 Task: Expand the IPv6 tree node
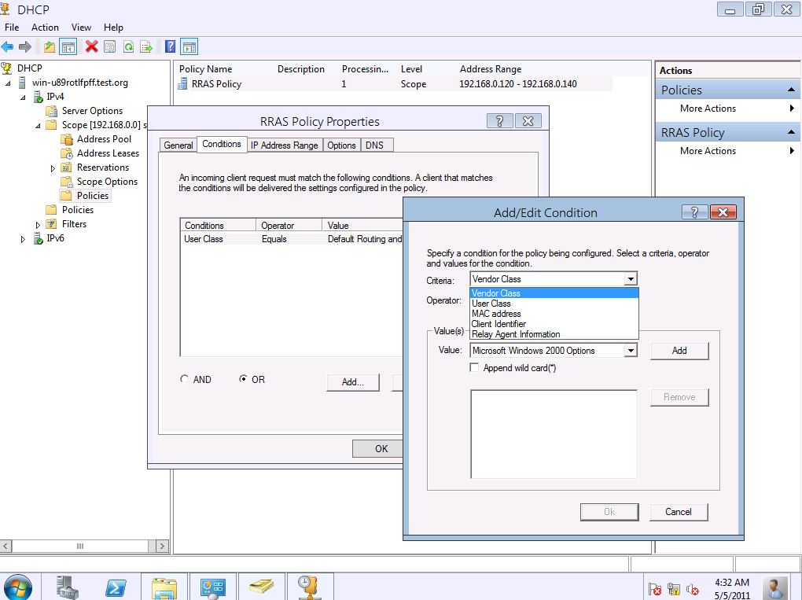[23, 239]
